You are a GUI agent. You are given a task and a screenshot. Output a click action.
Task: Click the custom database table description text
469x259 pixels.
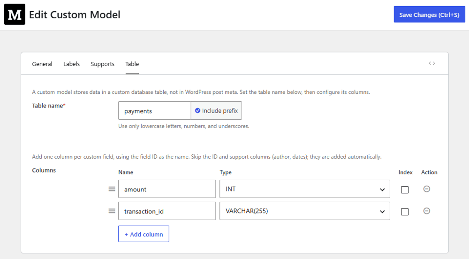201,92
